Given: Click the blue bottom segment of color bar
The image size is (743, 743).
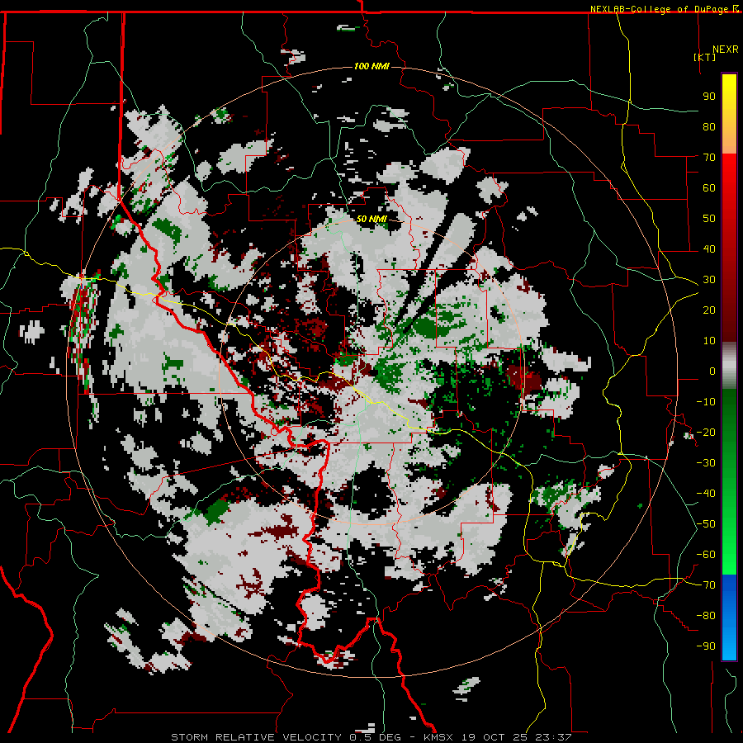Looking at the screenshot, I should [729, 617].
